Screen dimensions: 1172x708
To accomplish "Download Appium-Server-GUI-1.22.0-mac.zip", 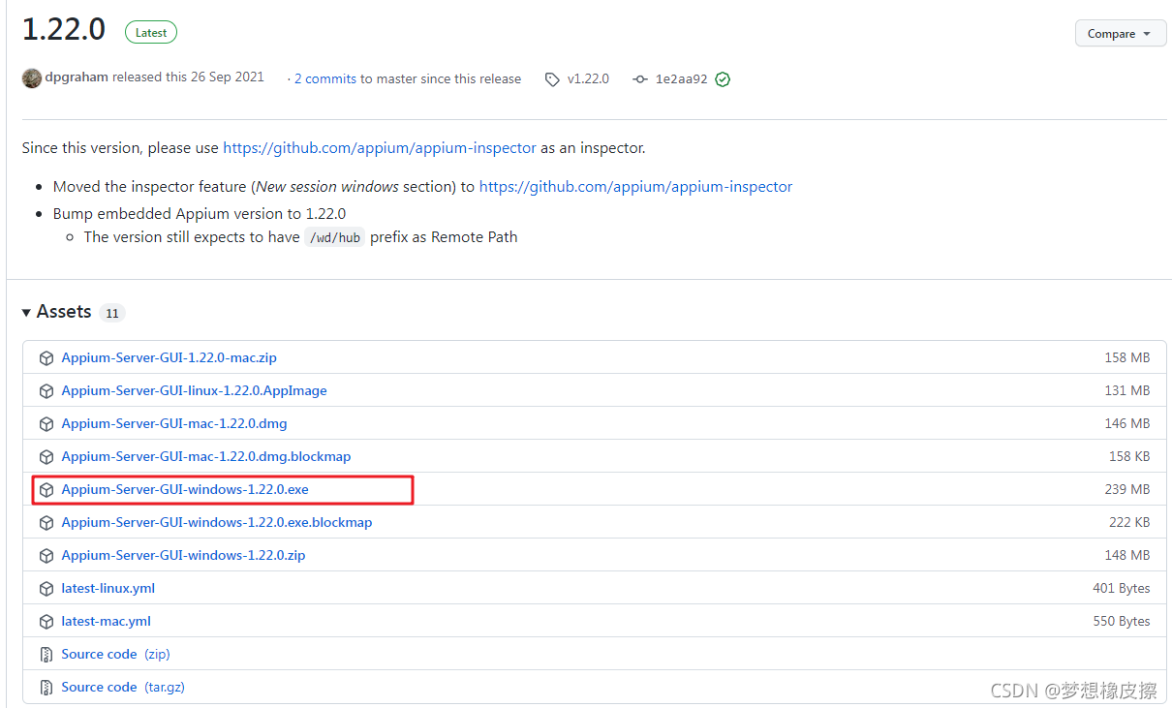I will click(170, 357).
